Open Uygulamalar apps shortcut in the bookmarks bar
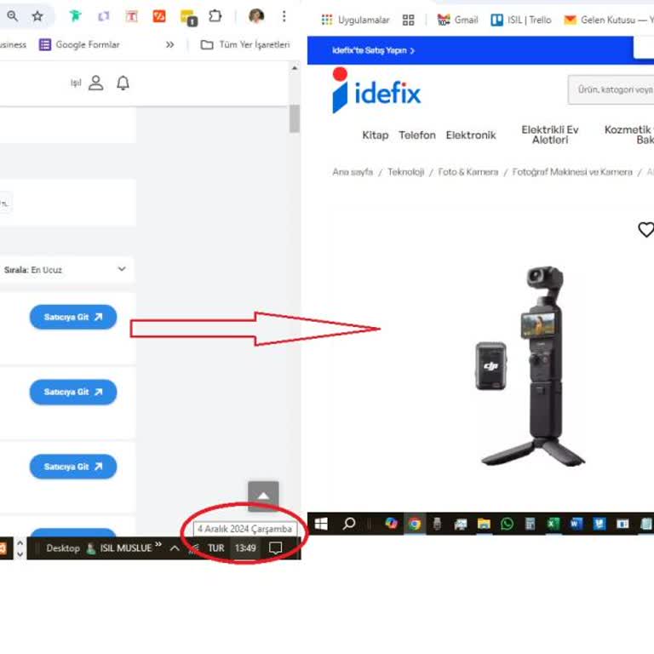The image size is (654, 654). pyautogui.click(x=355, y=20)
